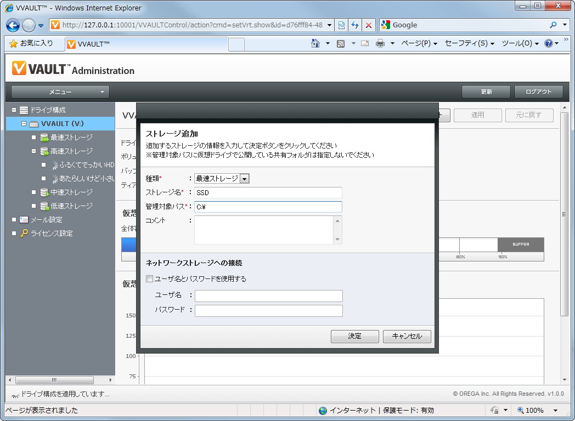575x421 pixels.
Task: Click the sidebar horizontal scrollbar thumb
Action: point(54,380)
